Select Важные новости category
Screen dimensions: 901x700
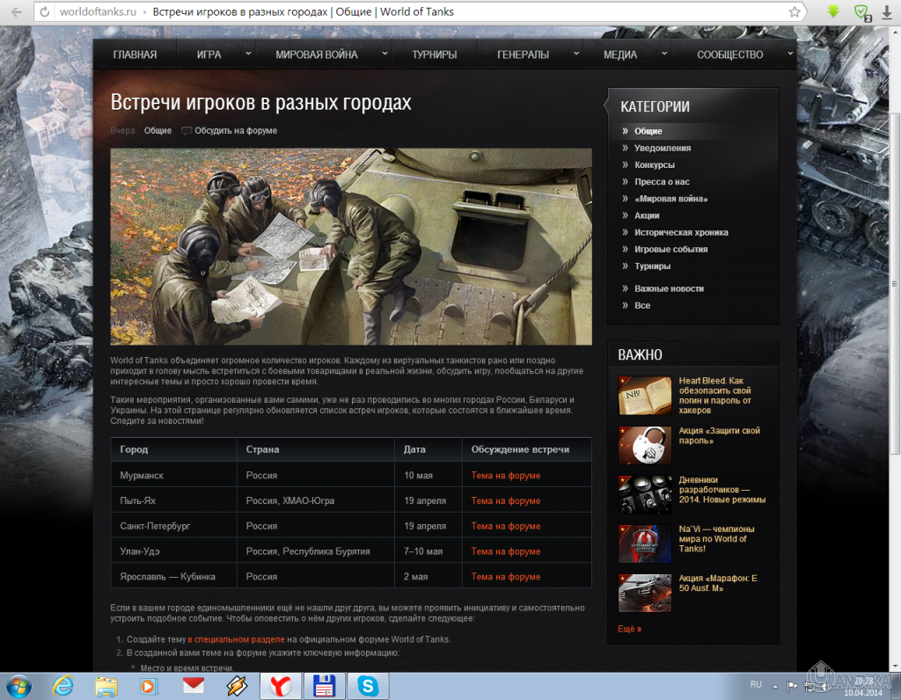[669, 288]
